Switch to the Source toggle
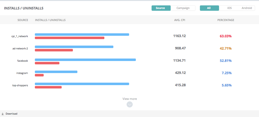Screen dimensions: 259x117 coord(161,8)
